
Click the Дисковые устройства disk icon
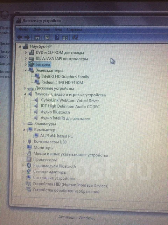coord(30,89)
